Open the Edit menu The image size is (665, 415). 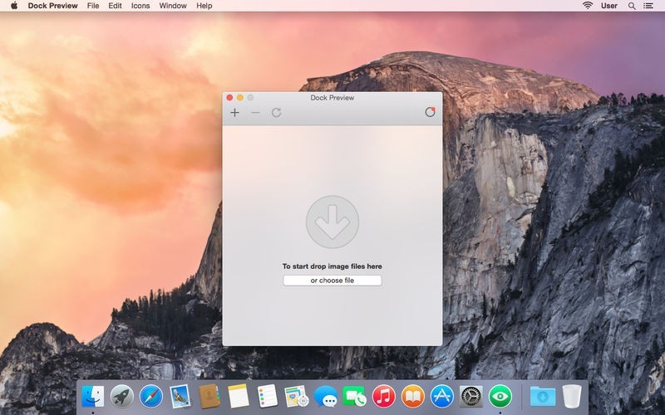(115, 6)
